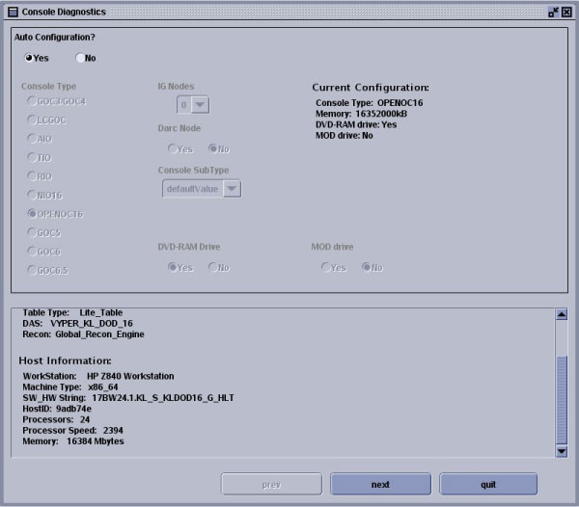Select Yes for Auto Configuration
579x507 pixels.
pyautogui.click(x=29, y=58)
